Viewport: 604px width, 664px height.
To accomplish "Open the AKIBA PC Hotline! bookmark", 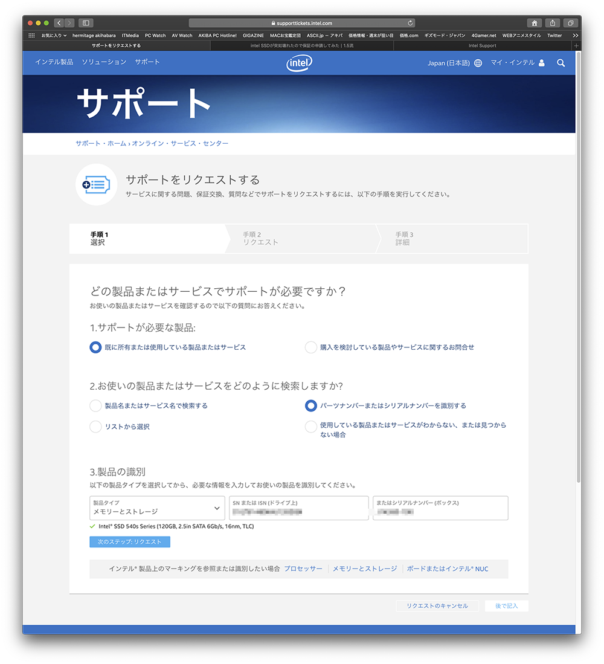I will (x=217, y=36).
